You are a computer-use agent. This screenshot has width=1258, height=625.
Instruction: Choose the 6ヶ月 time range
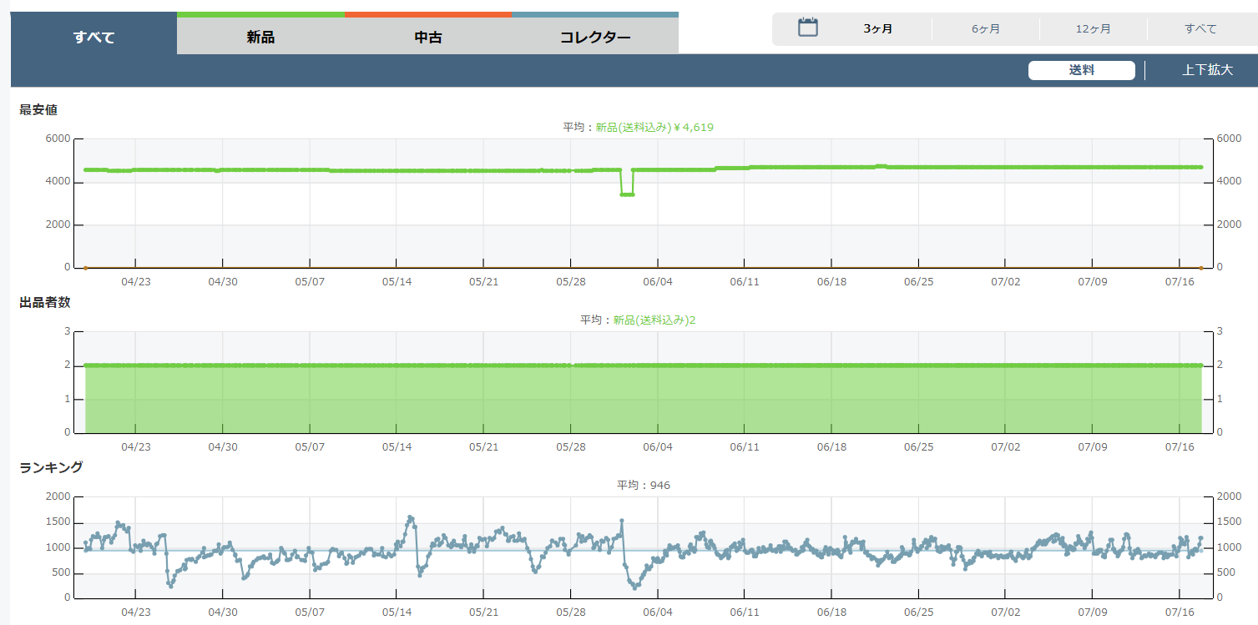point(985,29)
